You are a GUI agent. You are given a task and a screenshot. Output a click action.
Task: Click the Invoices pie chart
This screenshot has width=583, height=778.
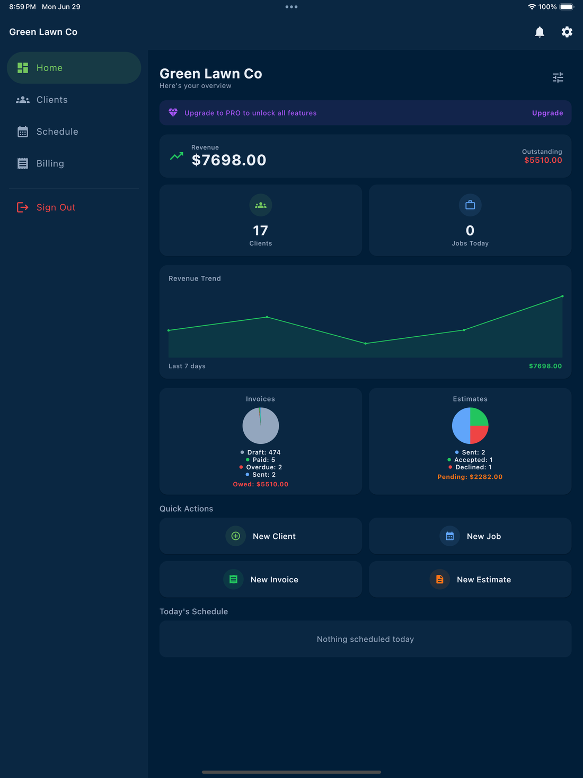261,425
